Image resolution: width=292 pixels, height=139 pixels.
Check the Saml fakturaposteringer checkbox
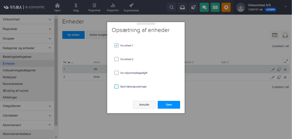pos(116,86)
